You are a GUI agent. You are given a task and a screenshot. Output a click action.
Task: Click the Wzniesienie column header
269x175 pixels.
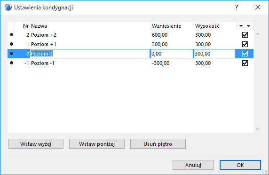166,26
